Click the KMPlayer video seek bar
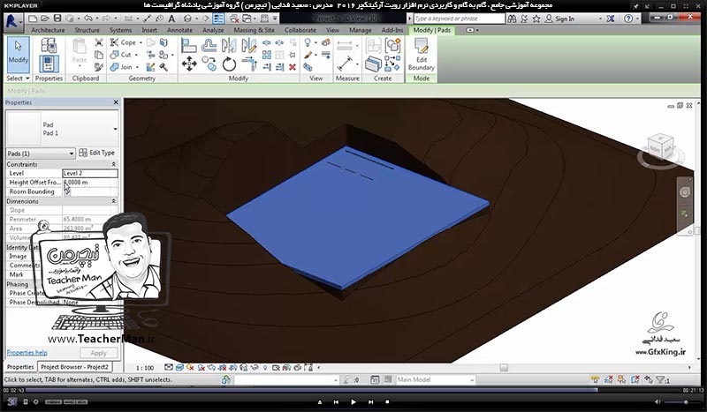 353,390
